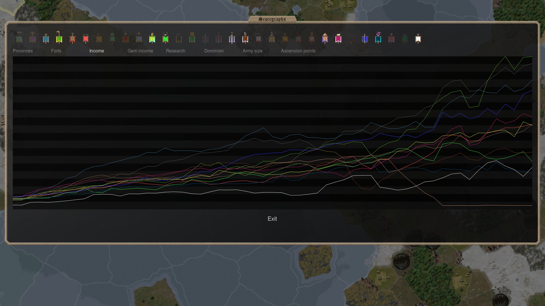Toggle the brown flag with white border

[245, 38]
